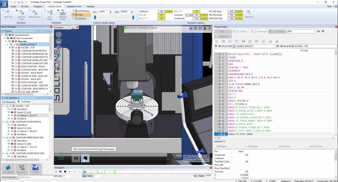Image resolution: width=338 pixels, height=182 pixels.
Task: Collapse the Sample Project tree node
Action: point(3,35)
